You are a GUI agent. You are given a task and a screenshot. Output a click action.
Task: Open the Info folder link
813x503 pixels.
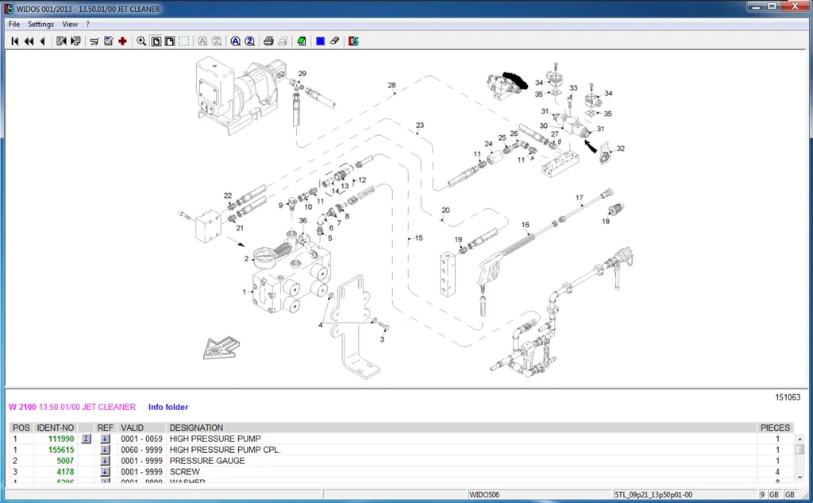(x=168, y=407)
